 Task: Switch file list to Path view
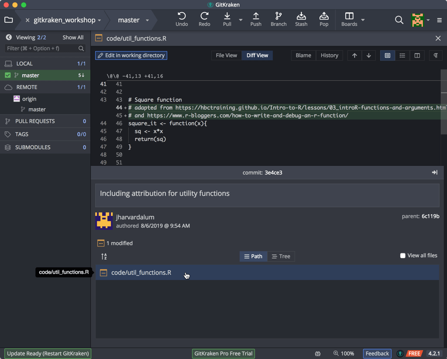tap(253, 256)
